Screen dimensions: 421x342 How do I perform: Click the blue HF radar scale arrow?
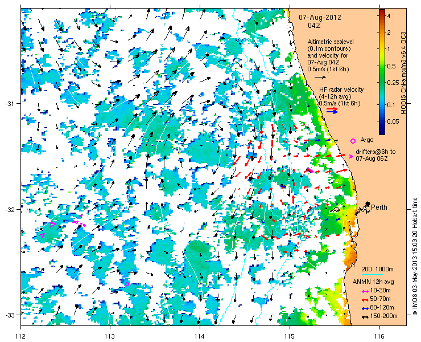pyautogui.click(x=332, y=112)
